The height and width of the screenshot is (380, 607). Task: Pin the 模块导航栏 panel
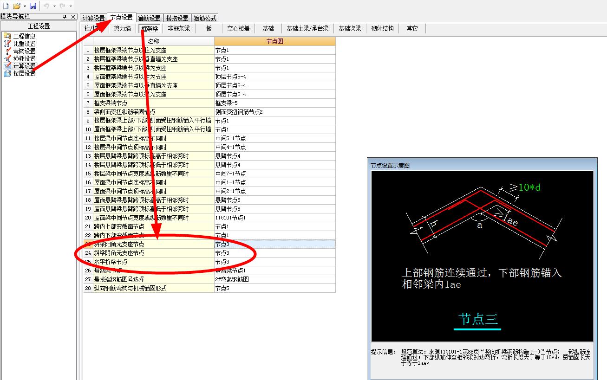(65, 17)
